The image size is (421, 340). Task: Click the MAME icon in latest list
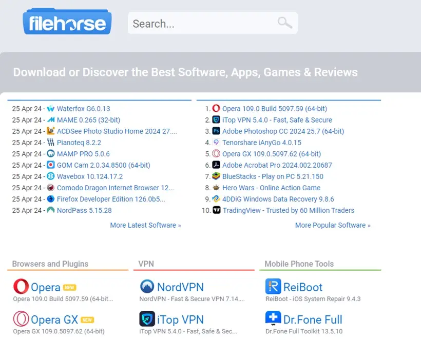51,120
